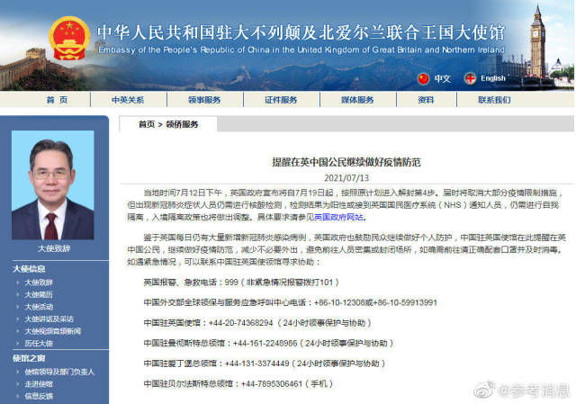Open 使馆领导及部门负责人 in the sidebar
Viewport: 576px width, 404px height.
click(59, 372)
